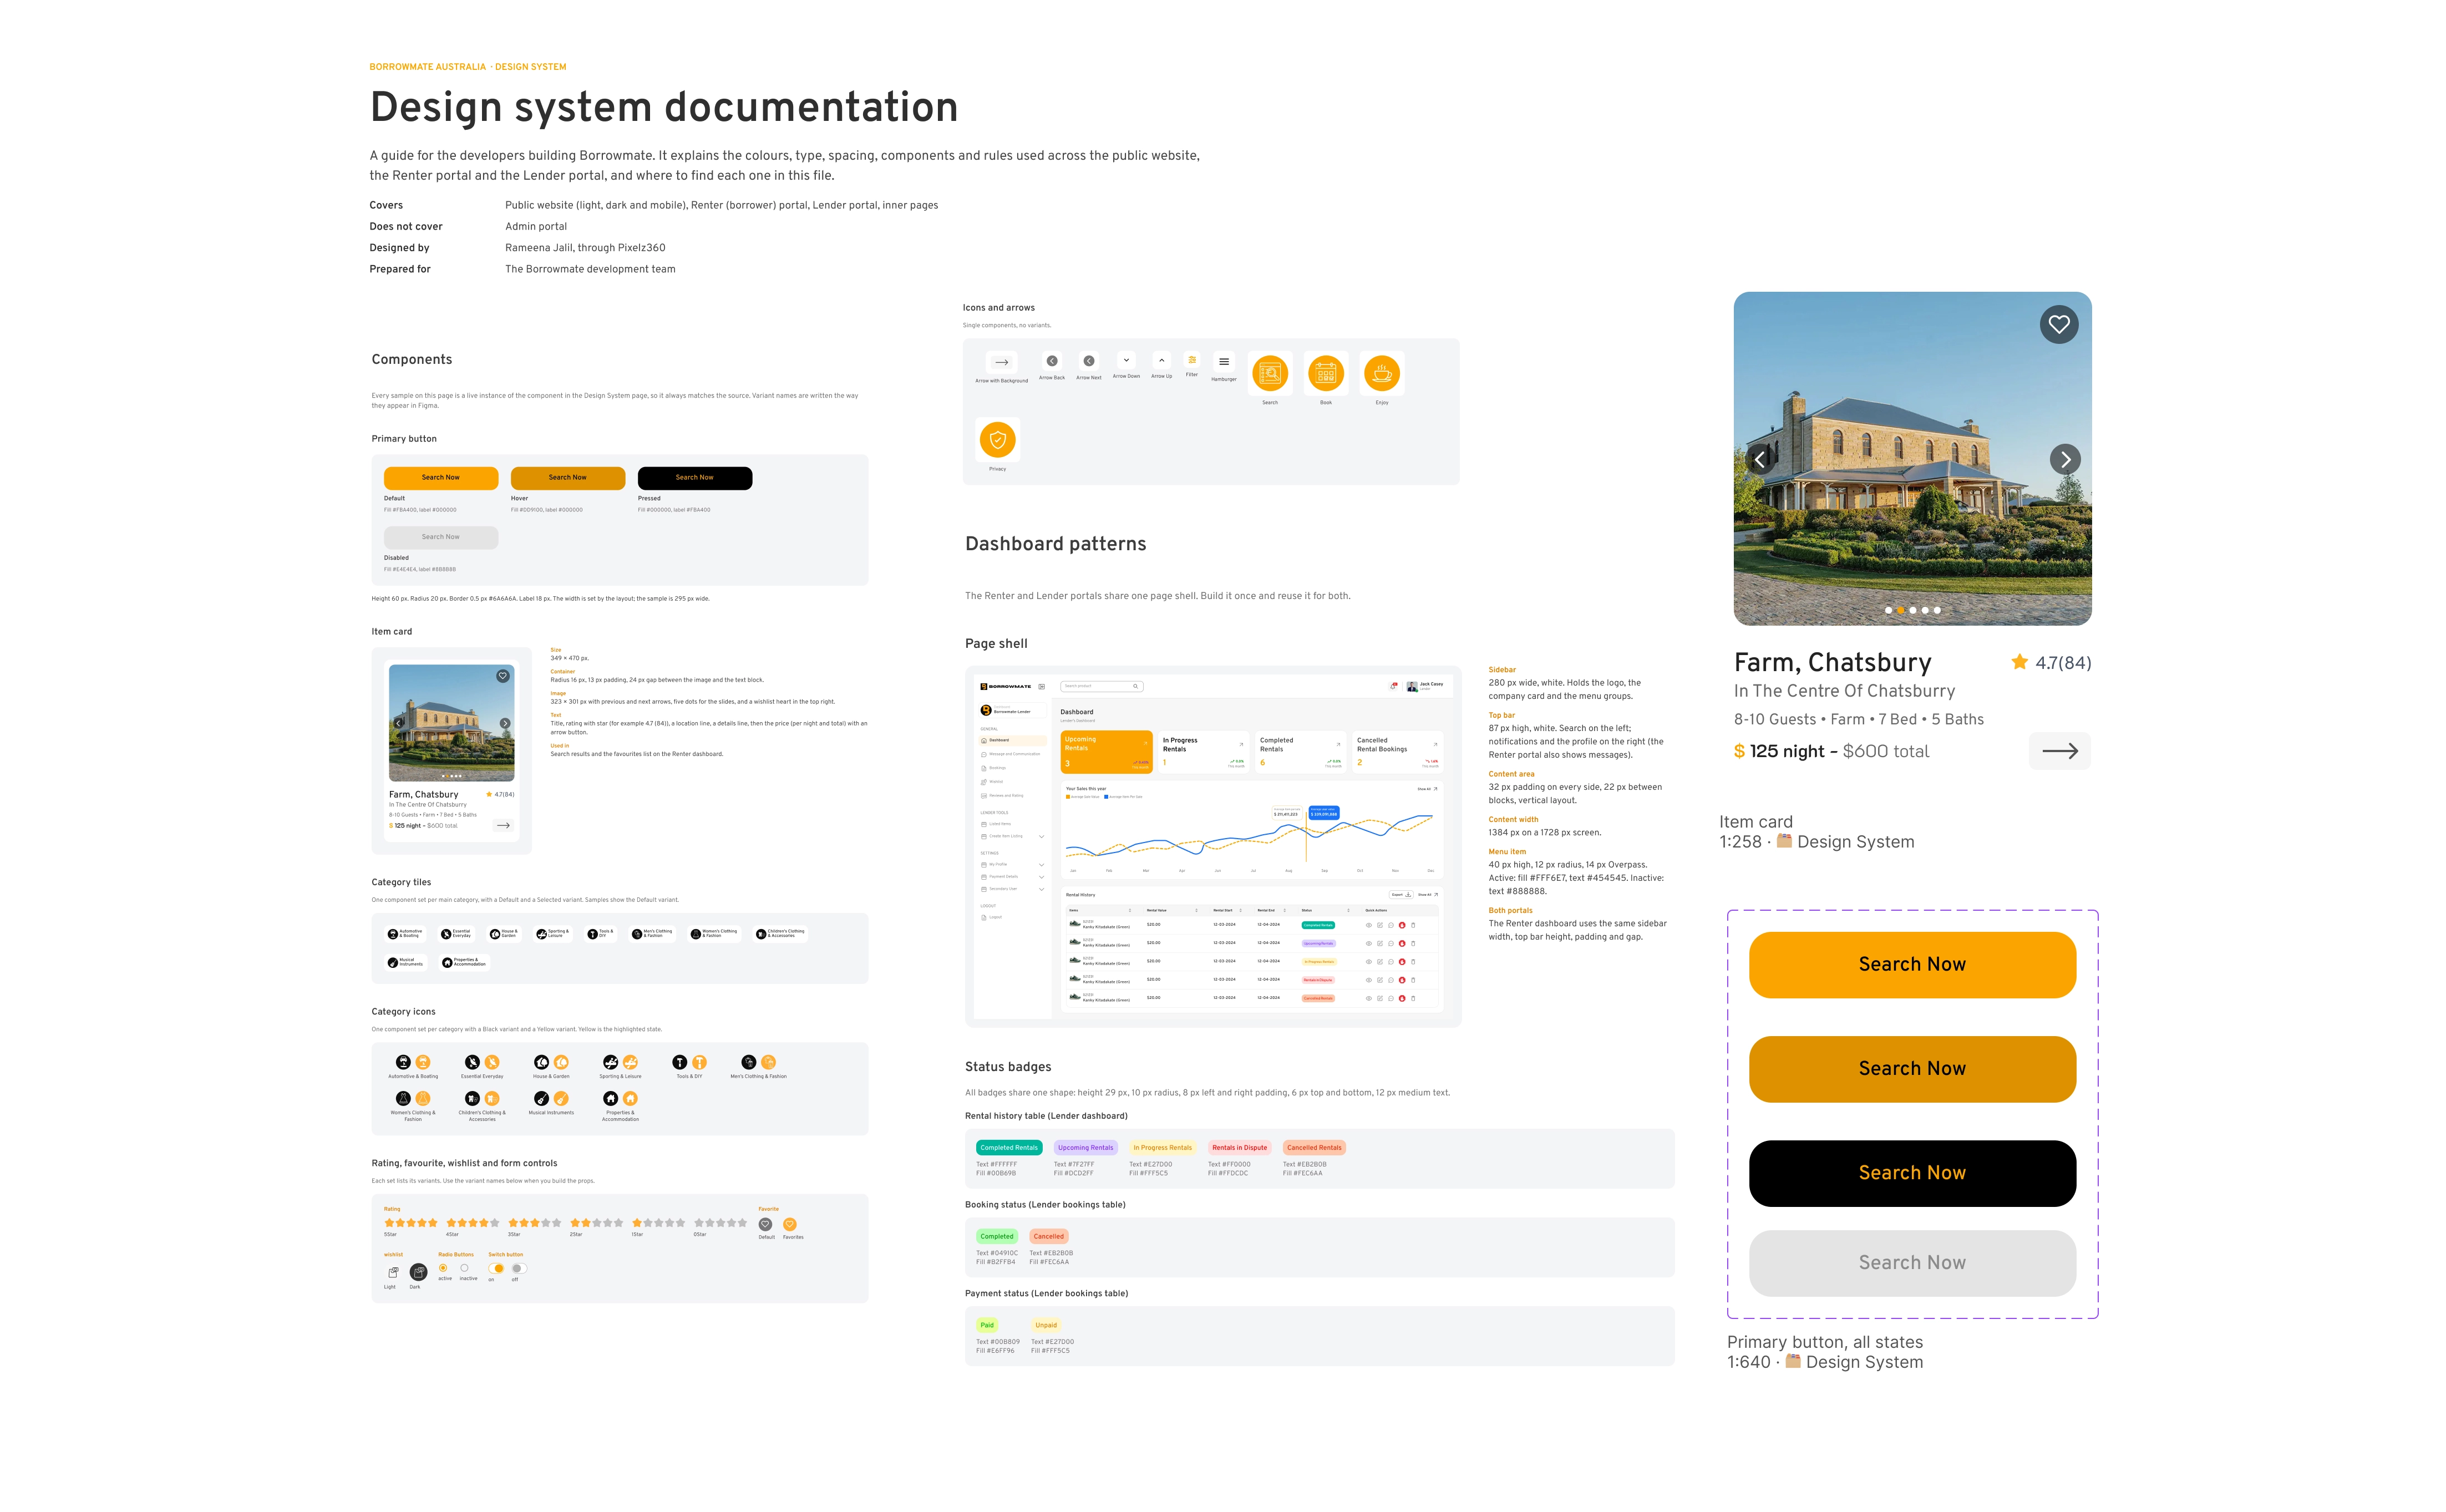This screenshot has width=2446, height=1512.
Task: Click the small Search Now sample labeled Hover
Action: 567,478
